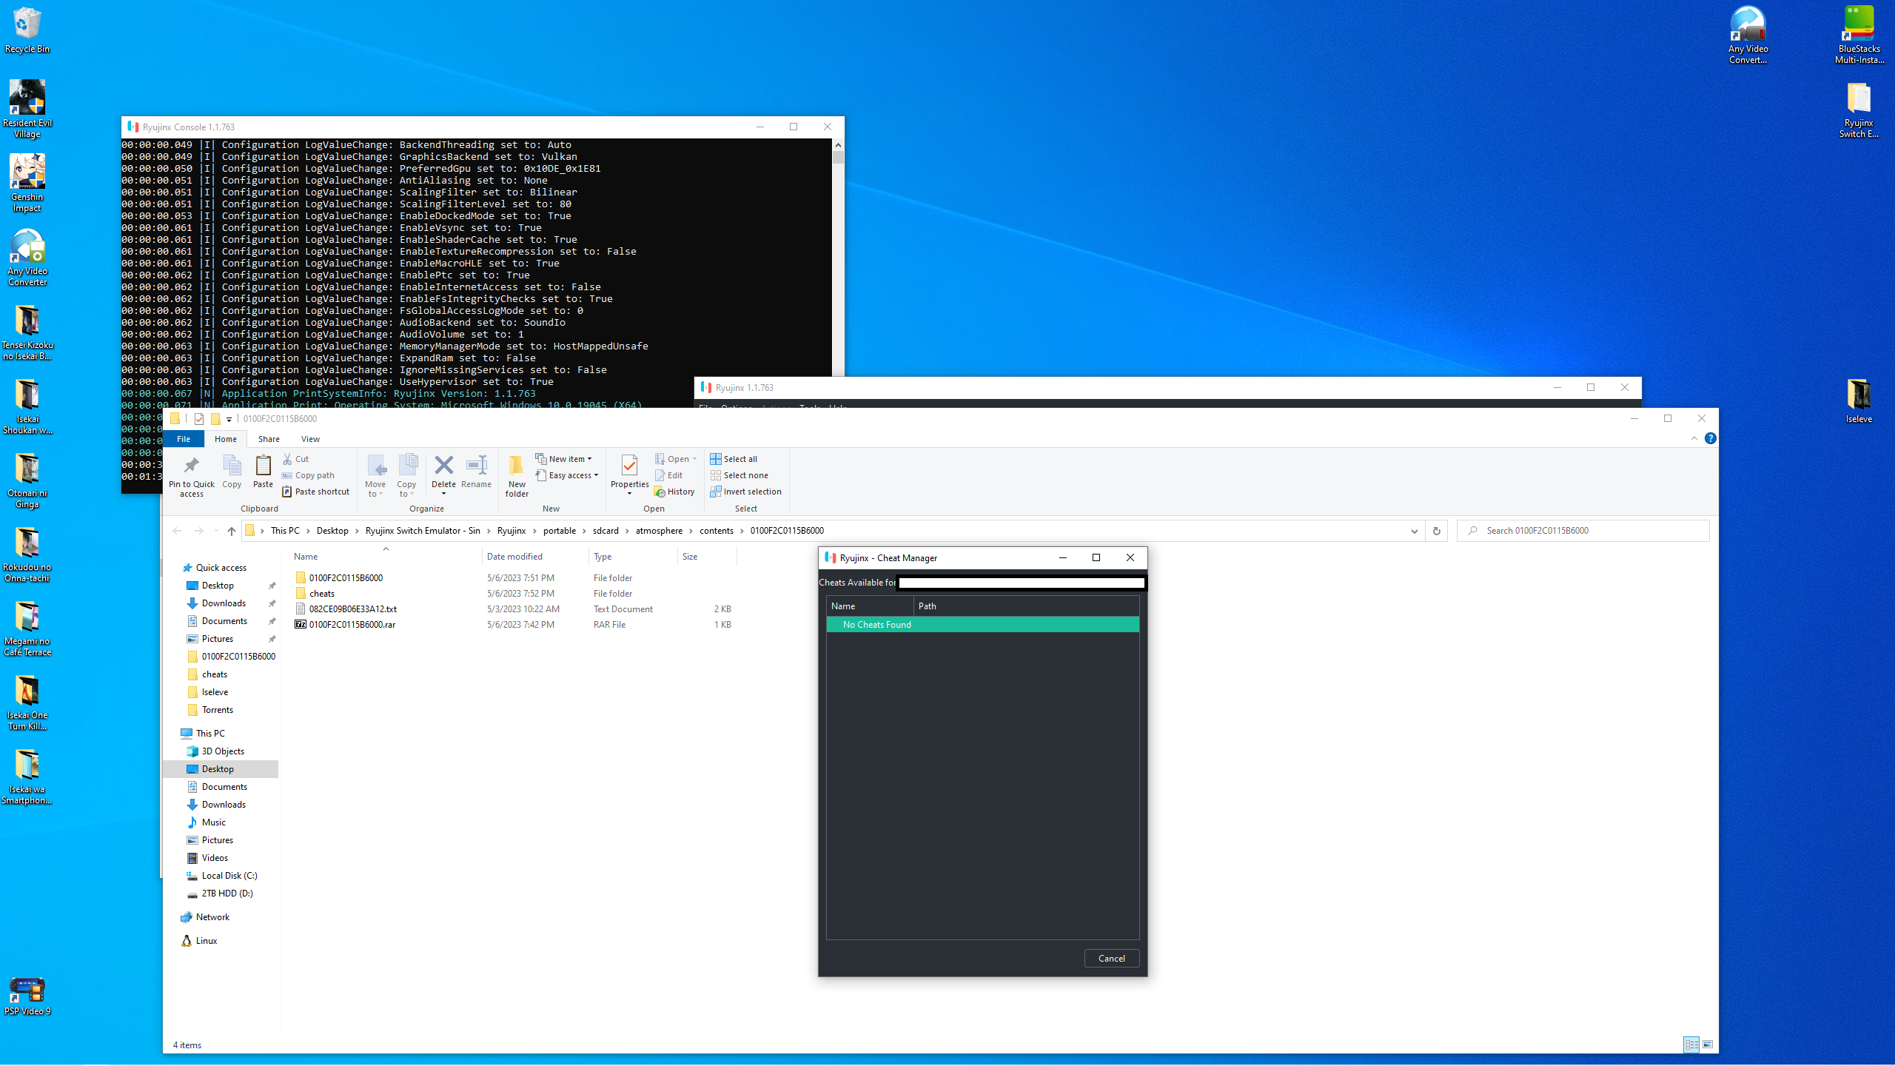Click the Copy icon in Clipboard group
The height and width of the screenshot is (1066, 1895).
[x=232, y=472]
